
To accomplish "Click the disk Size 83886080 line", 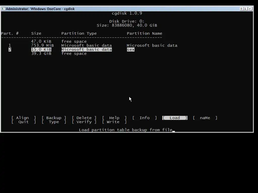I will click(127, 25).
